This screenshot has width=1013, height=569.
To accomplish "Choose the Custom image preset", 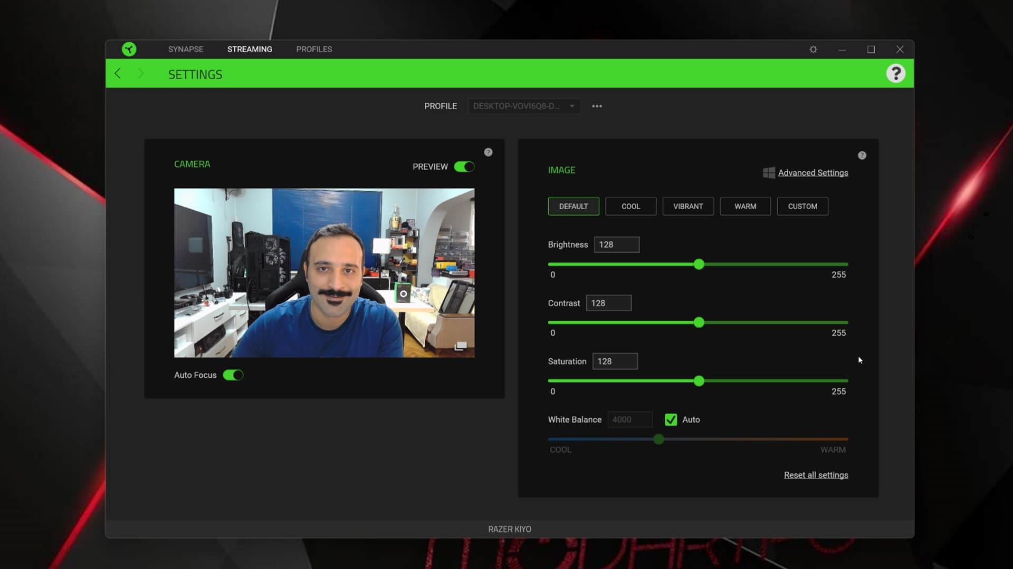I will click(x=802, y=206).
